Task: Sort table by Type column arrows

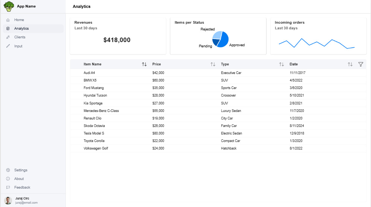Action: point(281,64)
